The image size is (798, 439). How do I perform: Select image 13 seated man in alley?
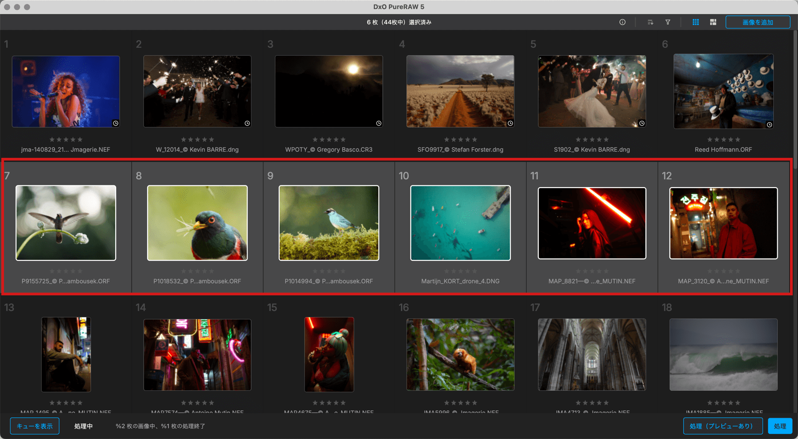tap(66, 354)
